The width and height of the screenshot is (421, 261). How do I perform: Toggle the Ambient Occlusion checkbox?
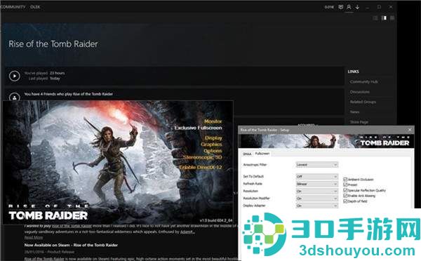click(345, 179)
